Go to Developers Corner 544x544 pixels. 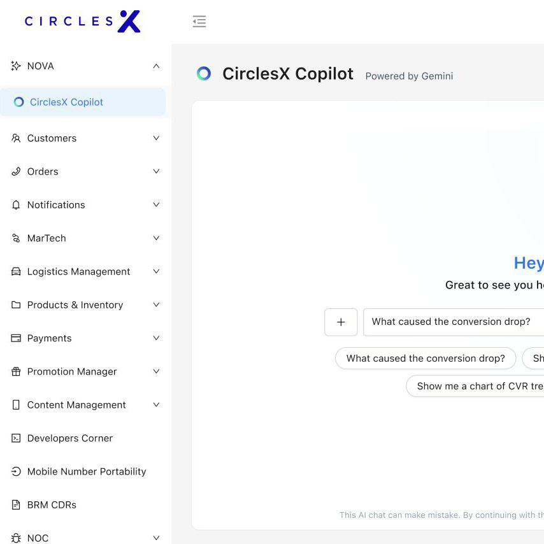click(x=83, y=438)
